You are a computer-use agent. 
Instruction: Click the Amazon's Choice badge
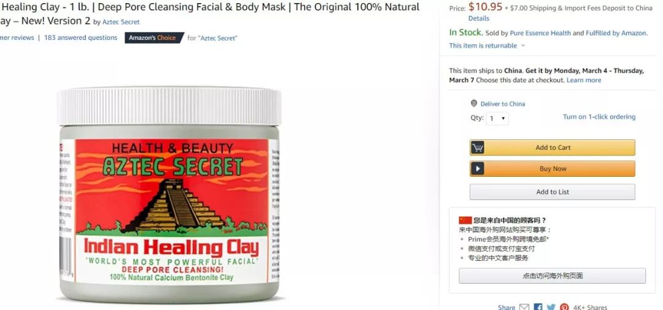click(x=154, y=37)
